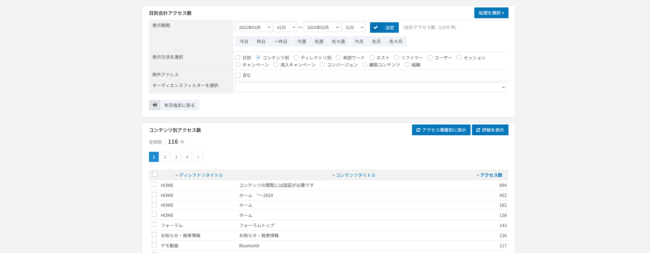
Task: Select the 流入キャンペーン radio option
Action: click(276, 65)
